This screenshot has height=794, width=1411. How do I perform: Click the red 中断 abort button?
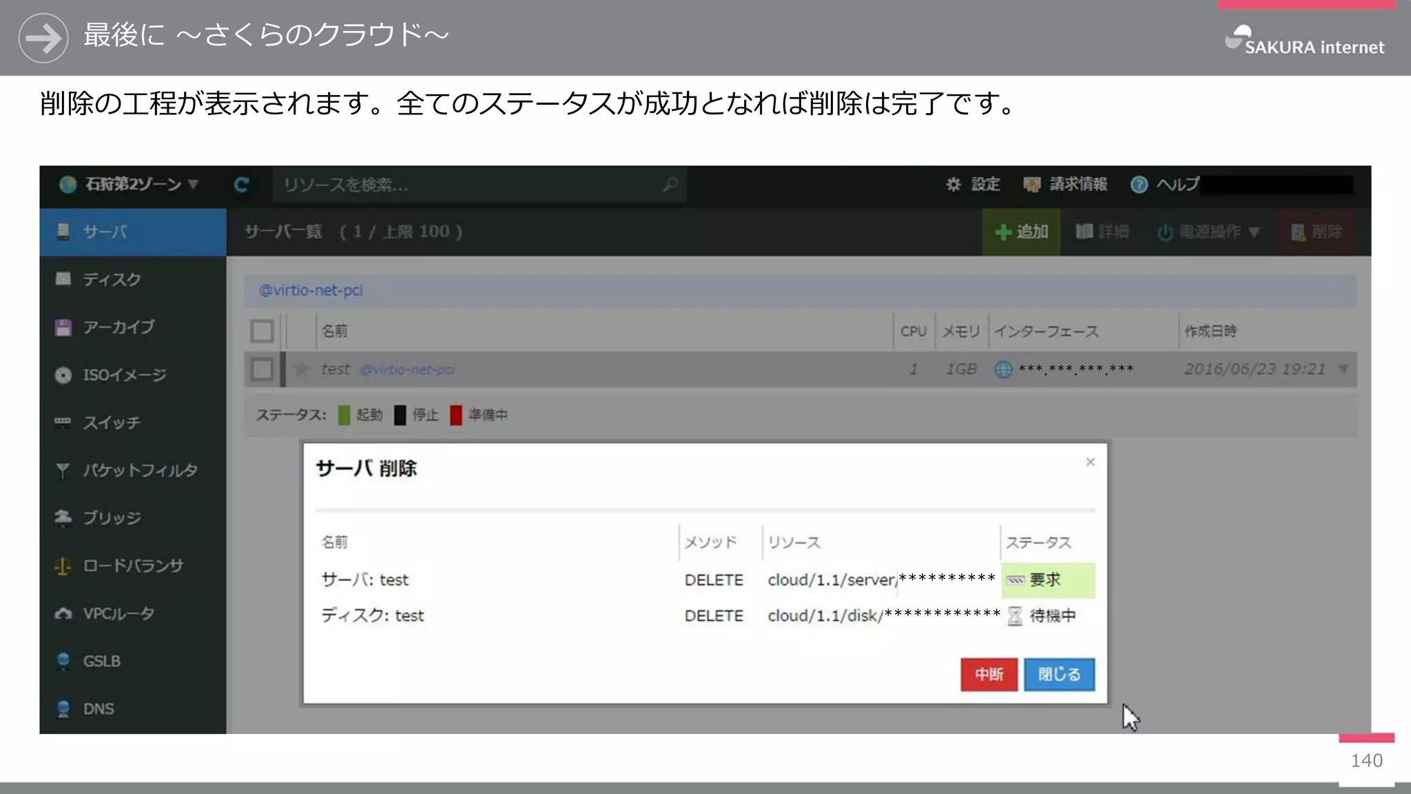point(989,674)
